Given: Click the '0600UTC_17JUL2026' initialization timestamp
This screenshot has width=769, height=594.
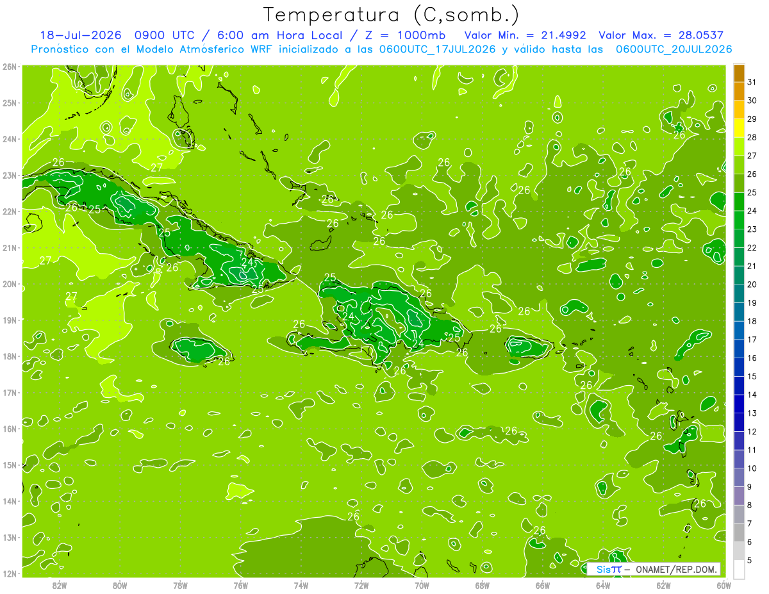Looking at the screenshot, I should click(438, 49).
